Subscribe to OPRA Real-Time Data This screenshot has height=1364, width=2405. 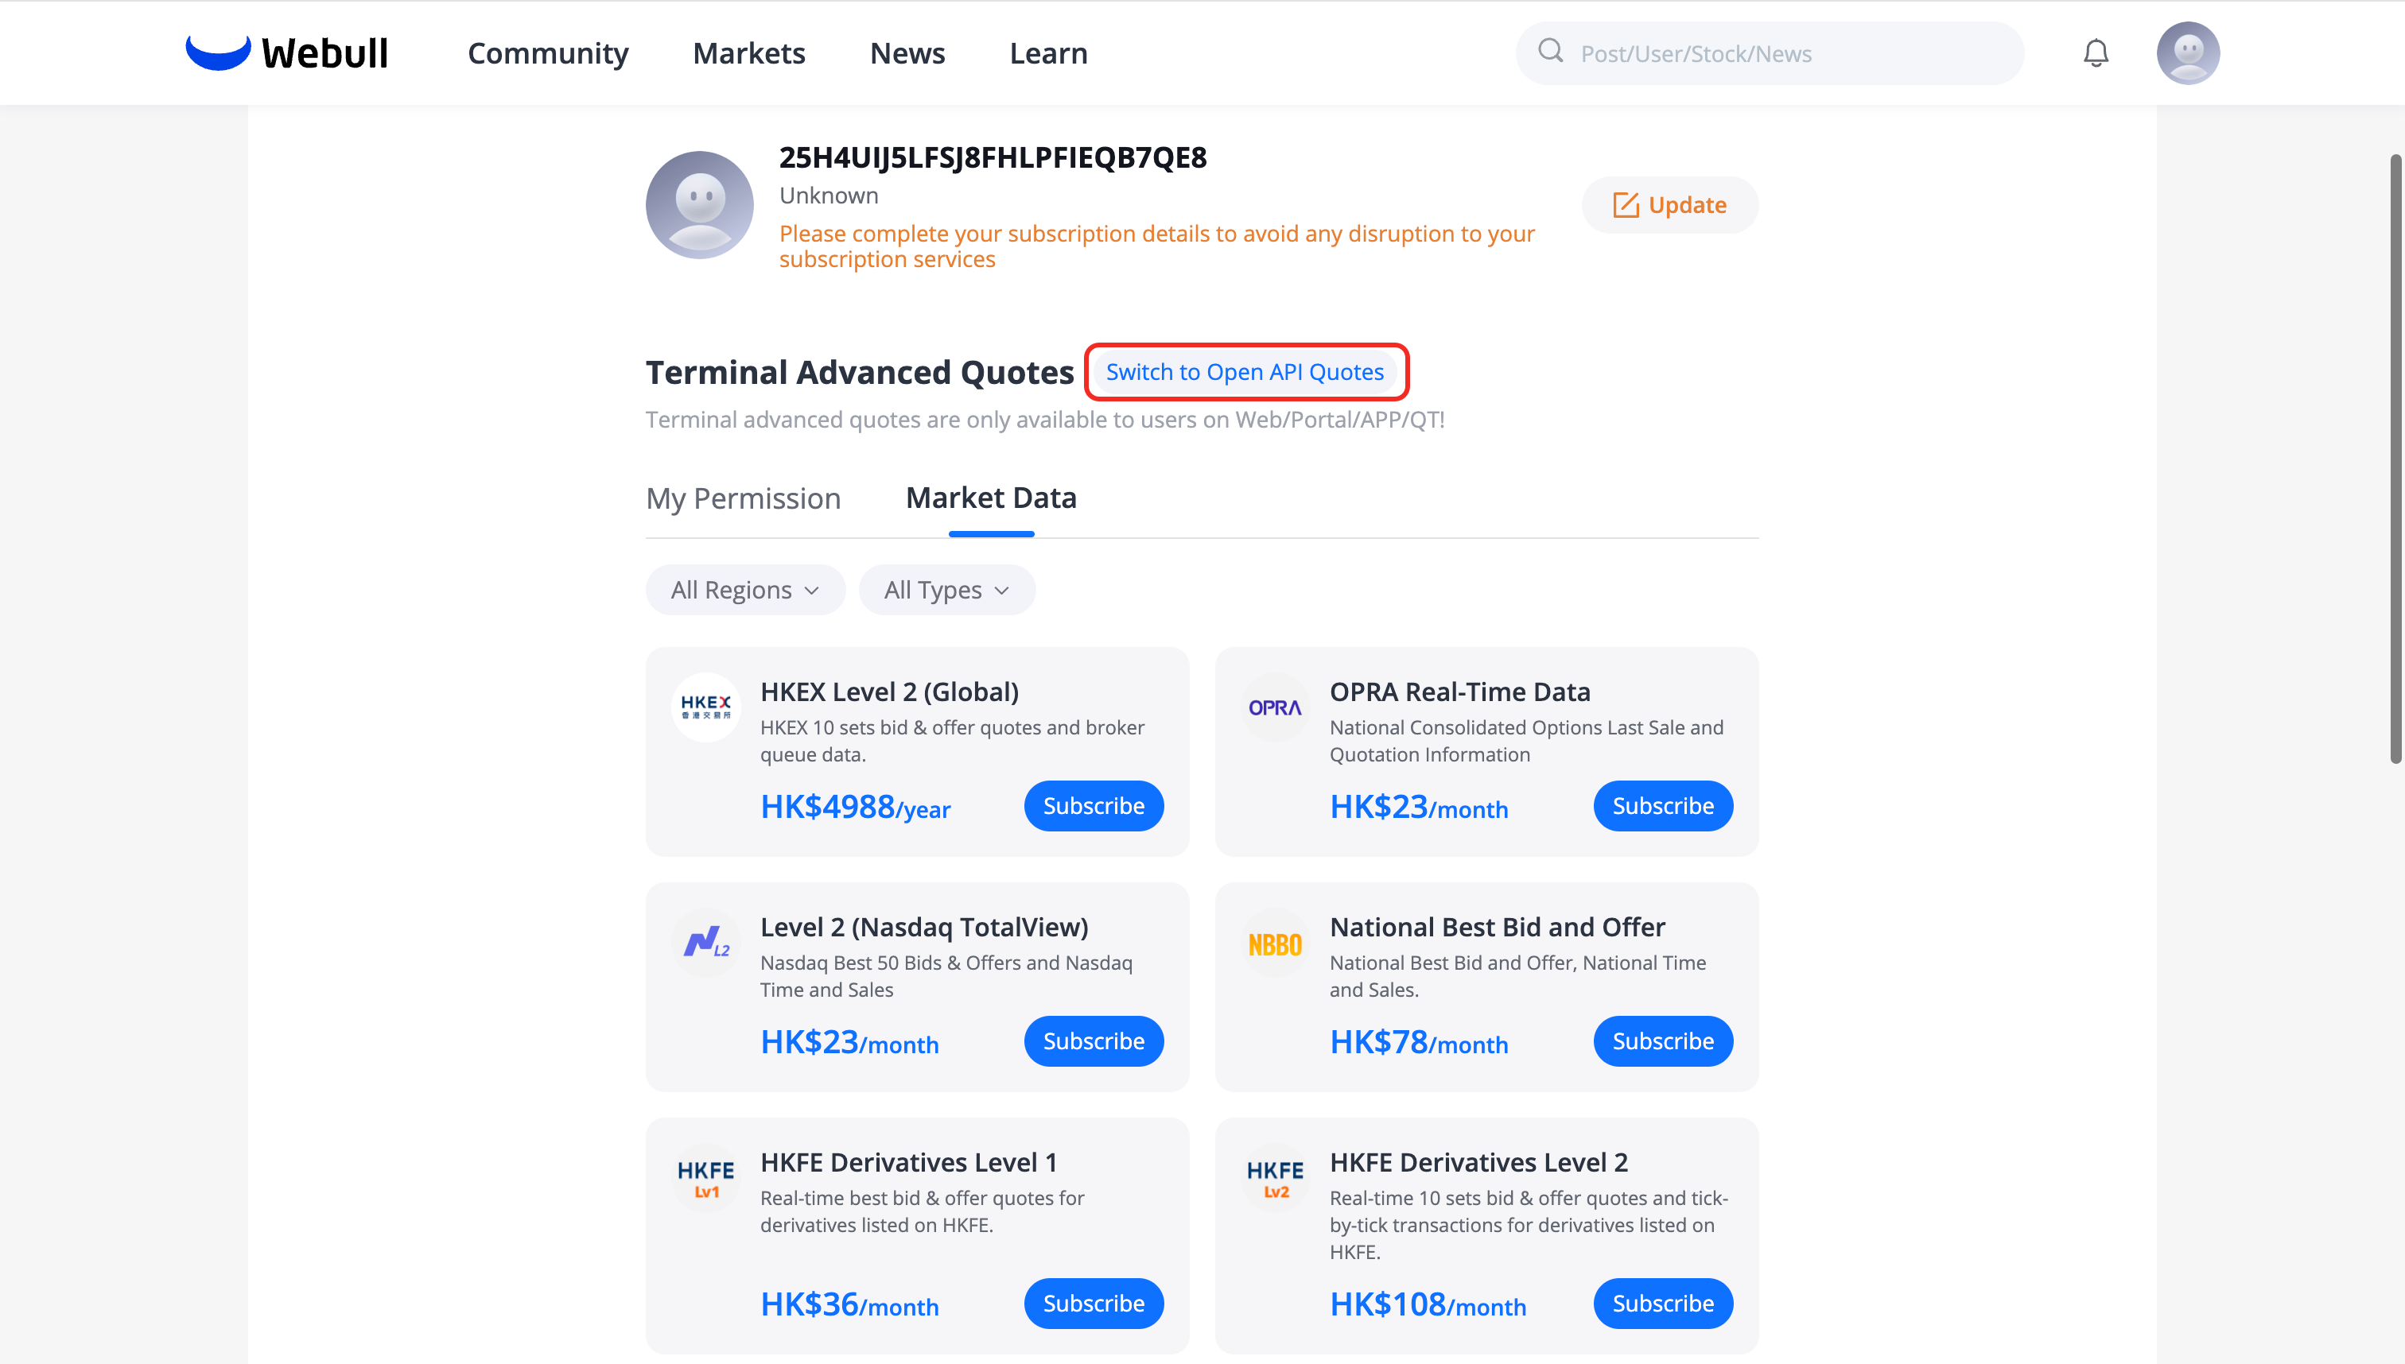tap(1663, 806)
